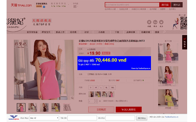The image size is (196, 122).
Task: Choose the pink dress color option
Action: (111, 94)
